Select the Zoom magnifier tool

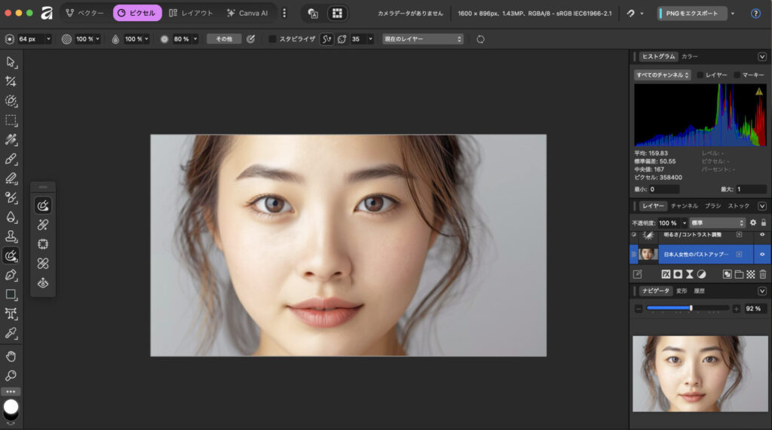tap(11, 376)
